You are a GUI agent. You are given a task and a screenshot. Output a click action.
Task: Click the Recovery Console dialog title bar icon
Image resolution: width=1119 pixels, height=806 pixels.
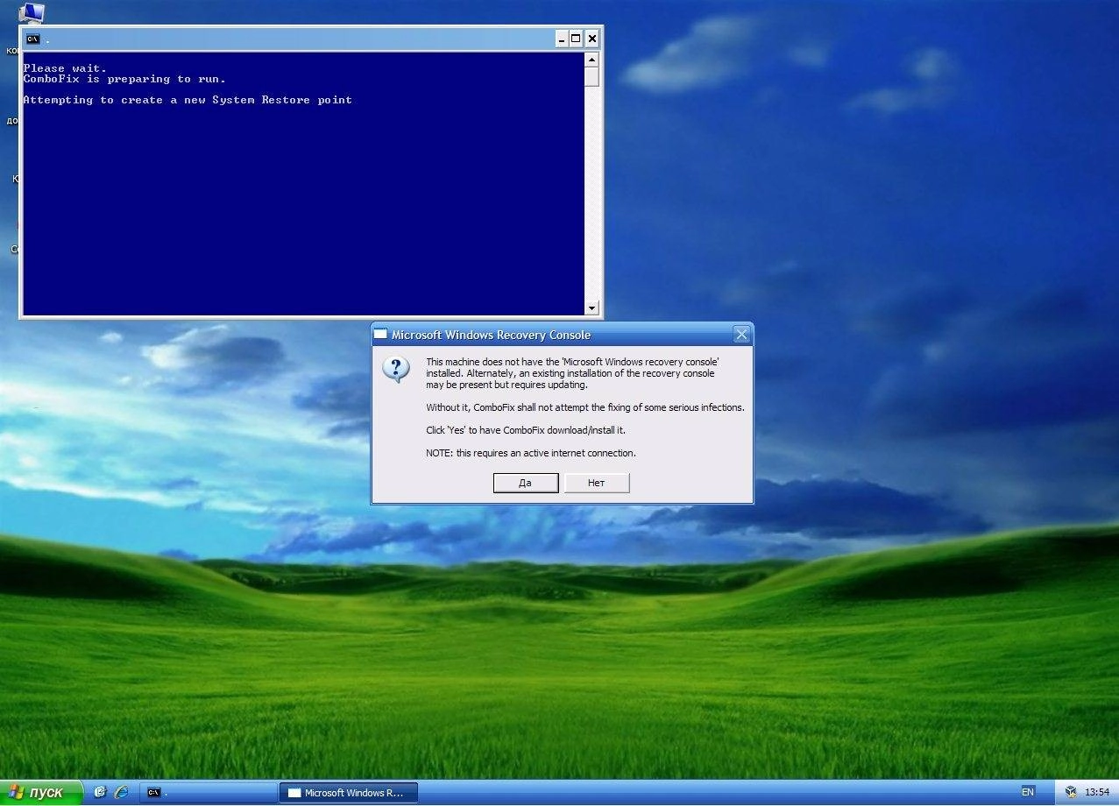coord(380,335)
